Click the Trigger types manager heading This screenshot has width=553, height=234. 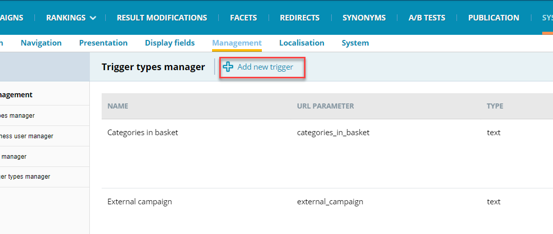coord(153,67)
